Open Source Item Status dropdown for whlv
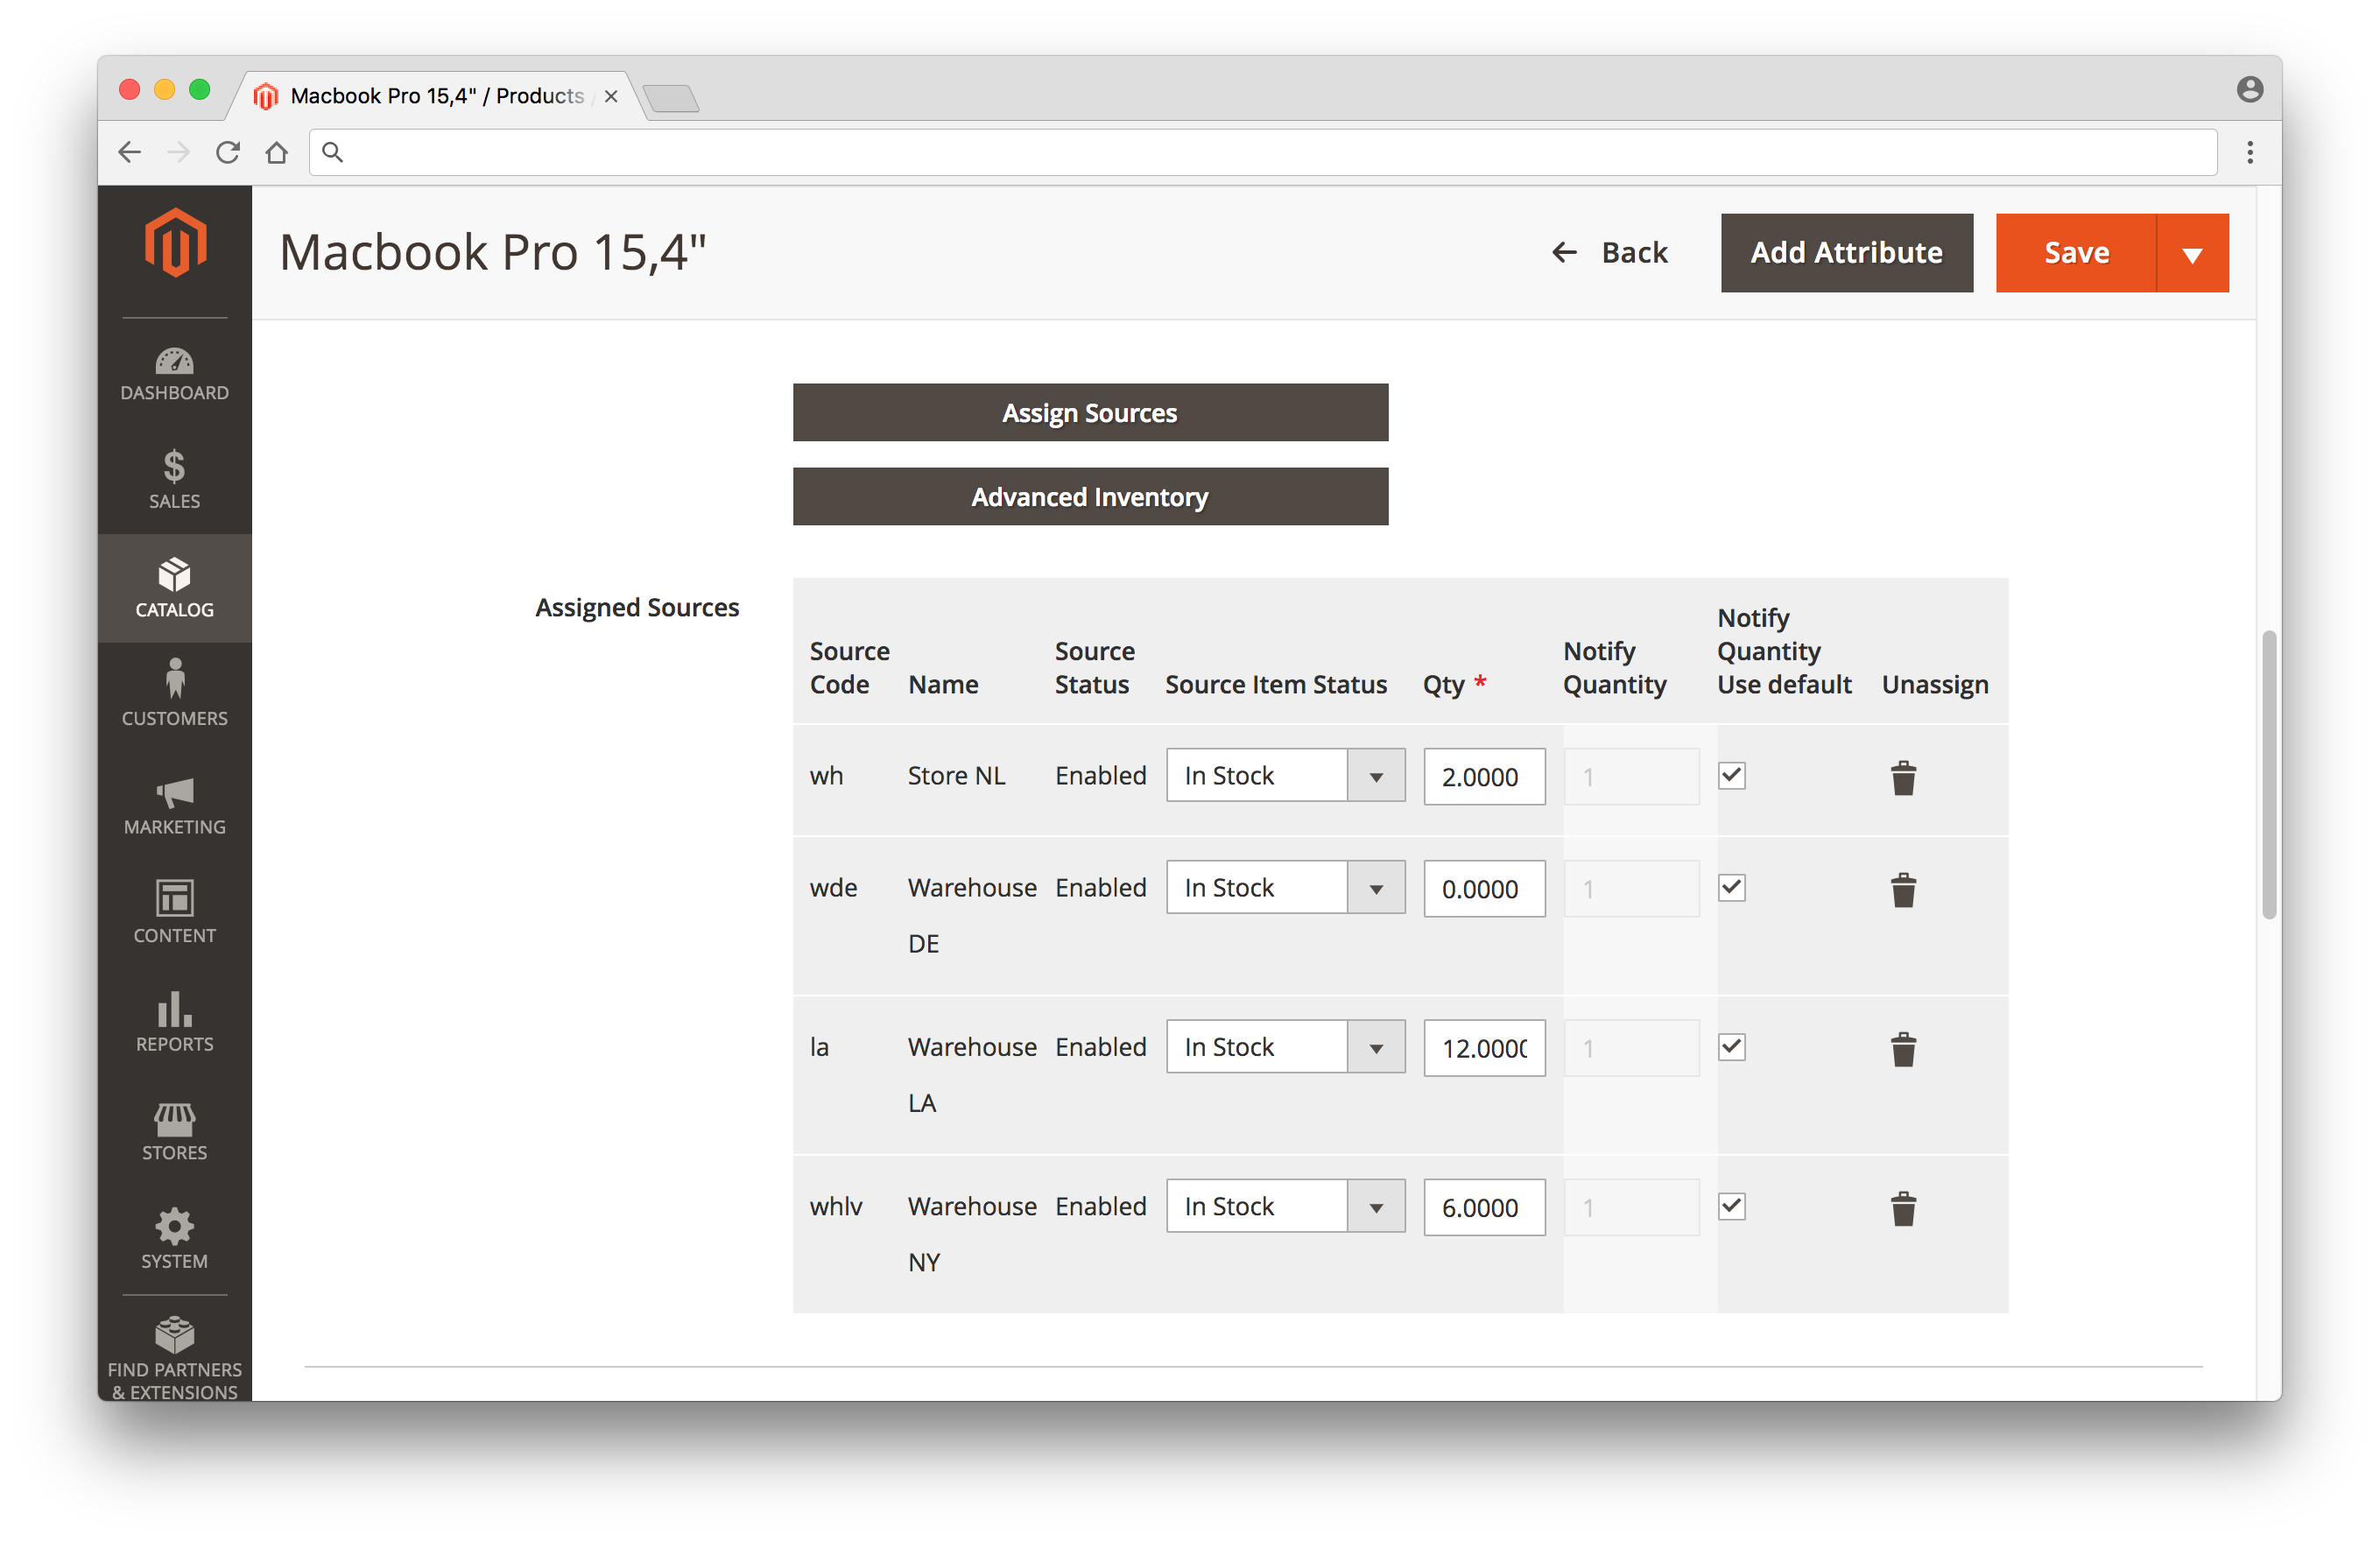Viewport: 2380px width, 1541px height. click(1285, 1206)
